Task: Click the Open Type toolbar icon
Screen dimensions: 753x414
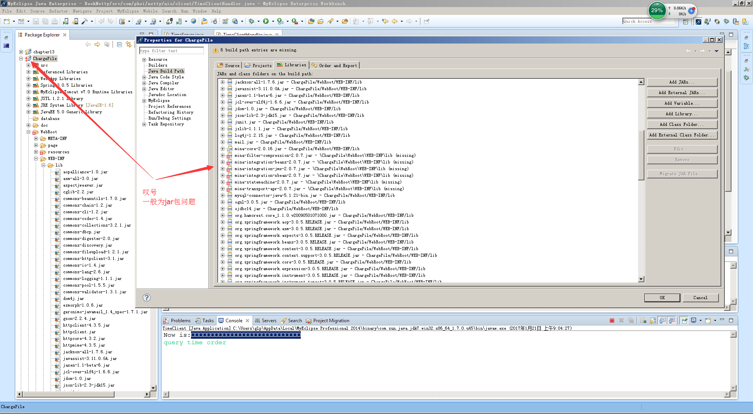Action: tap(311, 21)
